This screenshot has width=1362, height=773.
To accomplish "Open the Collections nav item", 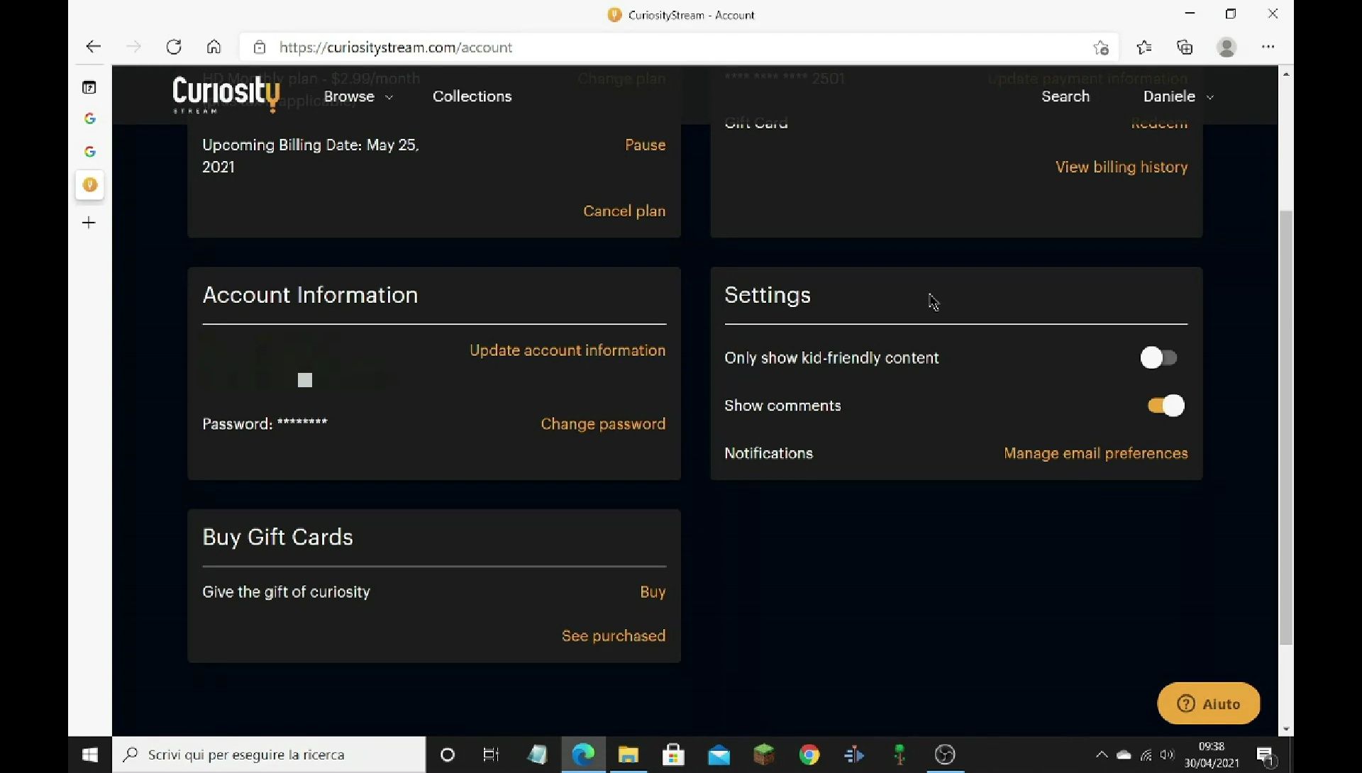I will (472, 96).
